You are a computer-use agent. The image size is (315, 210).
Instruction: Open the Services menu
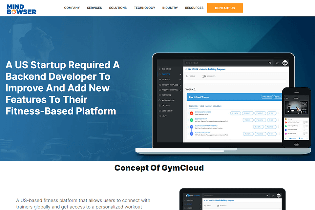(x=94, y=8)
